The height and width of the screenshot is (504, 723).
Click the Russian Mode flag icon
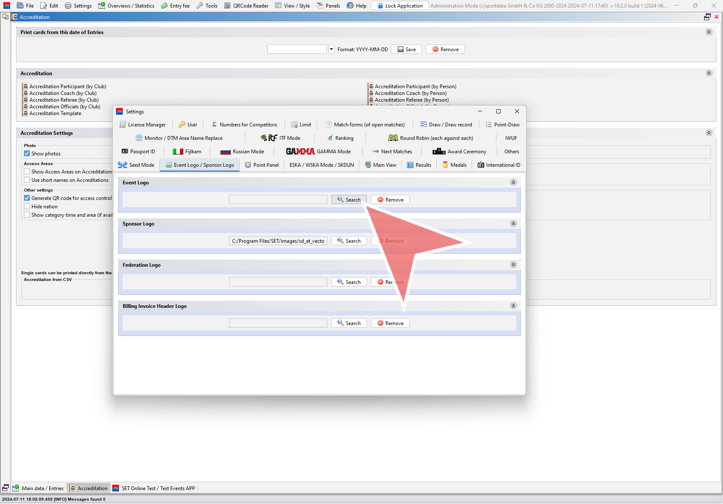(x=225, y=152)
